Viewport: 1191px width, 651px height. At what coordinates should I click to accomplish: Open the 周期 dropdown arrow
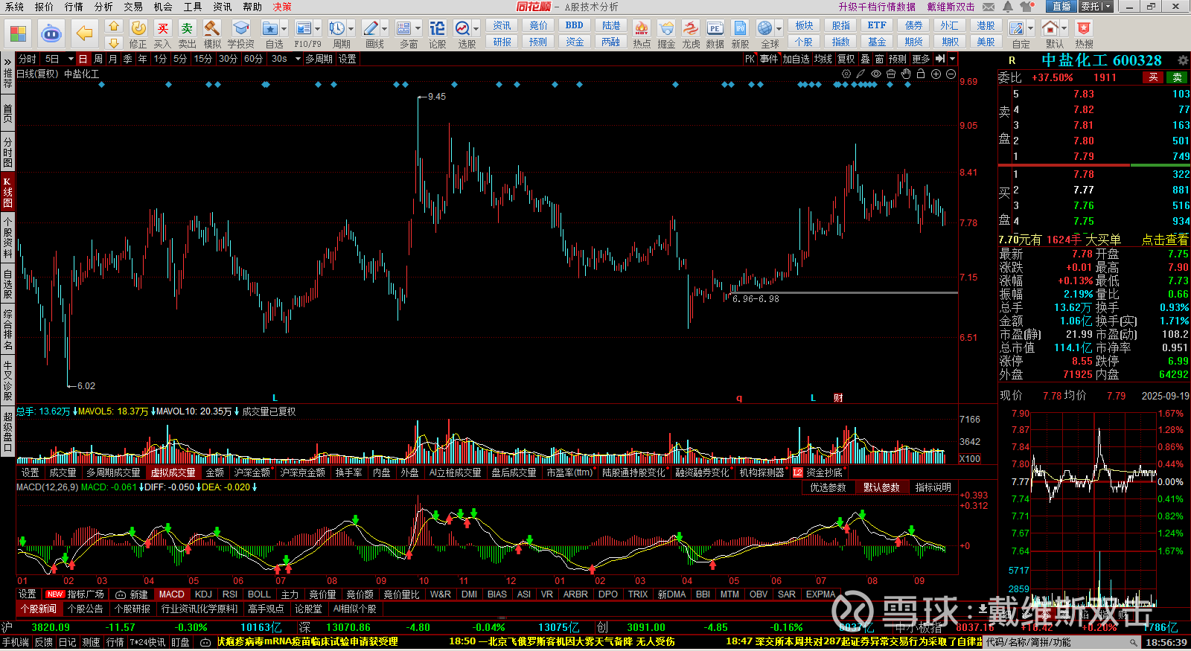351,29
